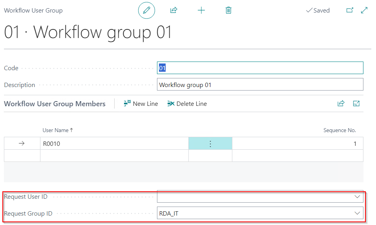Open the Request User ID dropdown
Image resolution: width=376 pixels, height=225 pixels.
[x=357, y=196]
